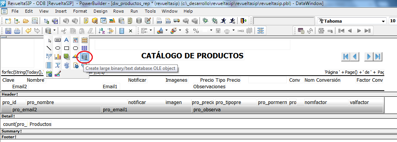Click the Open folder icon in PowerBar
The width and height of the screenshot is (397, 142).
[26, 21]
